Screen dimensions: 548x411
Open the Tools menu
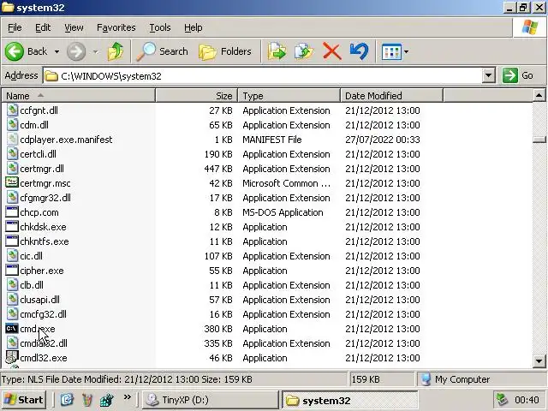click(160, 27)
